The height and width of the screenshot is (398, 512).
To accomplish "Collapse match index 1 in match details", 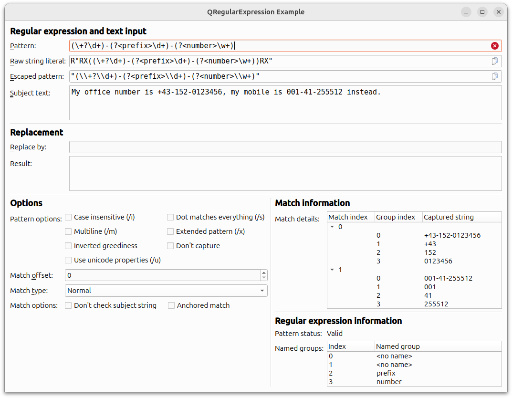I will 332,269.
